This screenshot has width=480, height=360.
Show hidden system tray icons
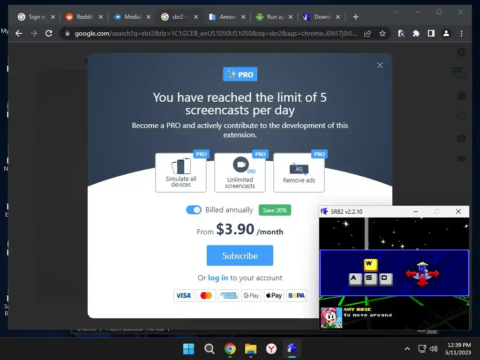coord(407,349)
